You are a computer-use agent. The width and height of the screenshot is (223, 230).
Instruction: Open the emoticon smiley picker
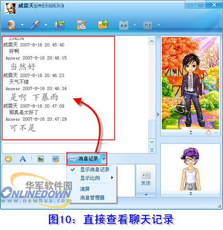pyautogui.click(x=8, y=158)
